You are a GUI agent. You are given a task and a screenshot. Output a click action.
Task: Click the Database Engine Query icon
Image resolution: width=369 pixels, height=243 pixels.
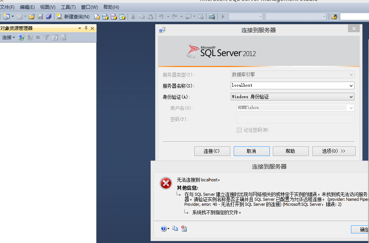click(97, 16)
